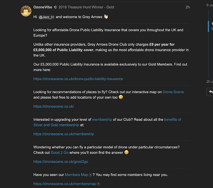The height and width of the screenshot is (188, 213).
Task: Click the 2h ago timeline marker
Action: pyautogui.click(x=210, y=82)
